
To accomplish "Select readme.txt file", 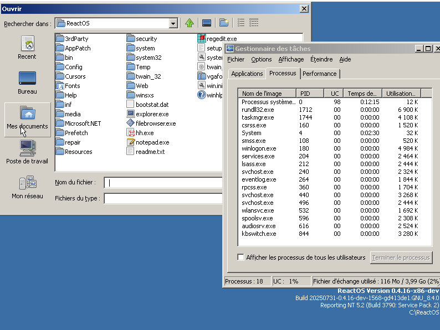I will pyautogui.click(x=146, y=152).
